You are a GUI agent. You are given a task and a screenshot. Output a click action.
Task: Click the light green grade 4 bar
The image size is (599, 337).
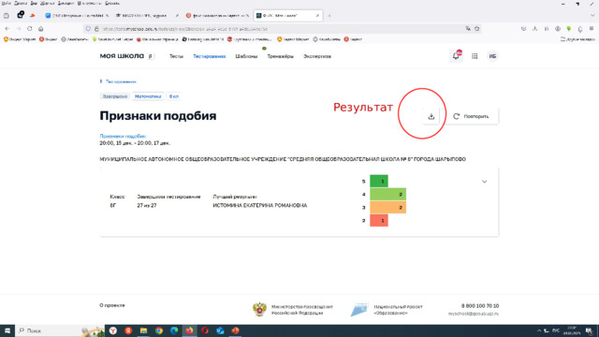[387, 194]
